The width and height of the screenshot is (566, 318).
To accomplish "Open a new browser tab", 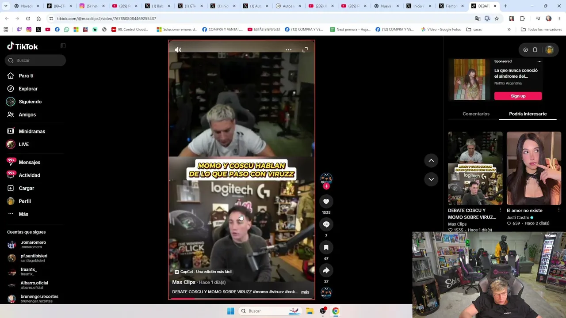I will coord(505,6).
